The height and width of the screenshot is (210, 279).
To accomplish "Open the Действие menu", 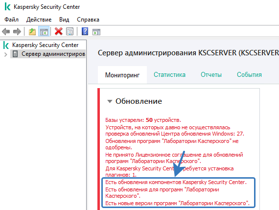I will 39,20.
